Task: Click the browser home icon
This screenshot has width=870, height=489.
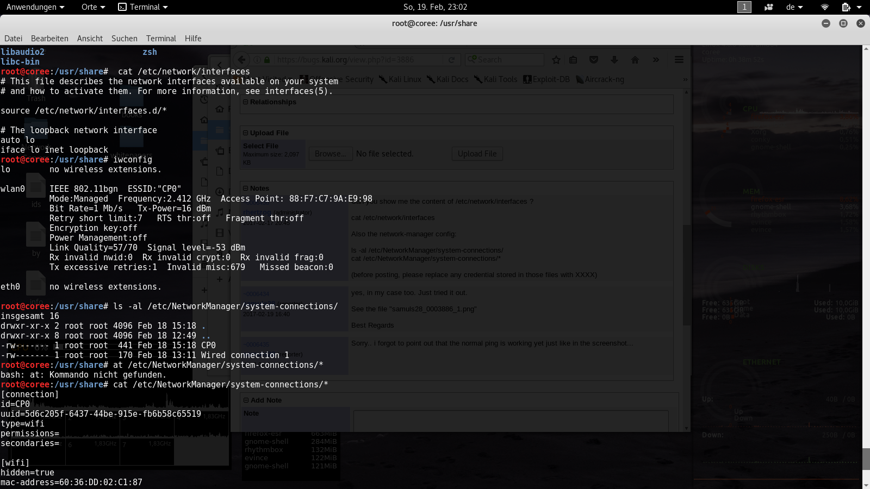Action: pyautogui.click(x=635, y=60)
